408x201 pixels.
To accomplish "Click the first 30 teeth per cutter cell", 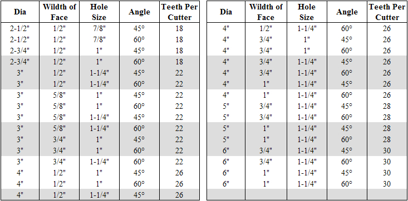I will point(387,150).
